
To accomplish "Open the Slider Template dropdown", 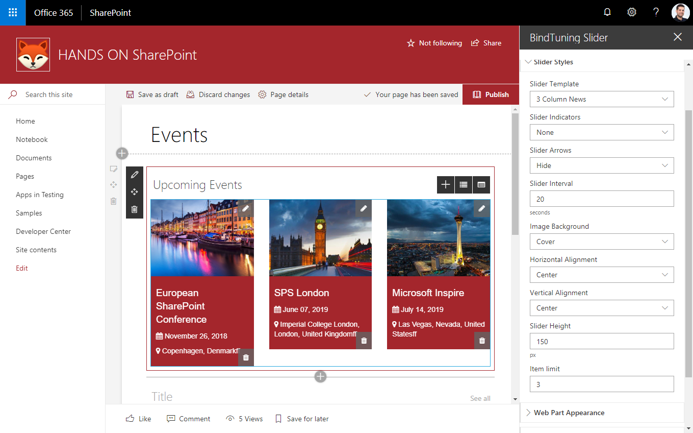I will tap(602, 99).
